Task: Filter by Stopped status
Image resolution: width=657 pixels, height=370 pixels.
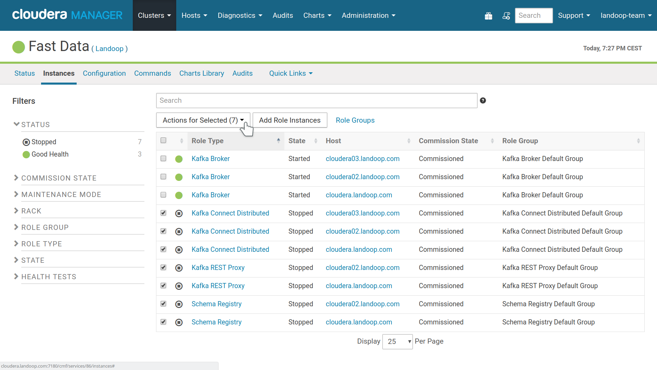Action: point(44,142)
